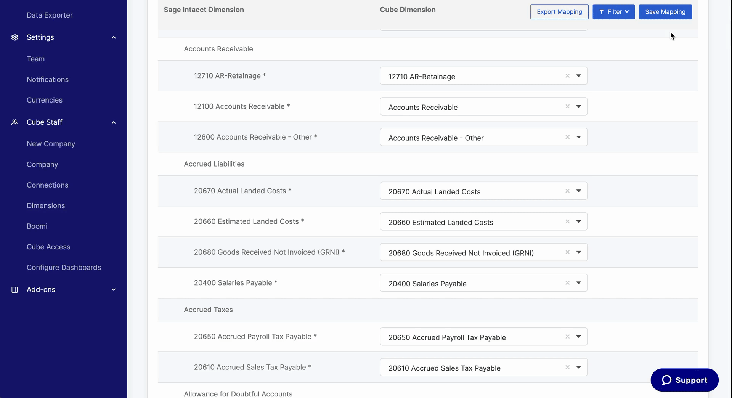Open Configure Dashboards in the sidebar
Viewport: 732px width, 398px height.
pos(64,268)
